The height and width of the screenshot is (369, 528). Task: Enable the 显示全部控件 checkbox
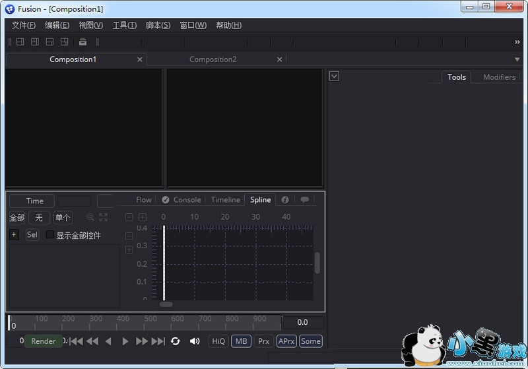point(50,235)
